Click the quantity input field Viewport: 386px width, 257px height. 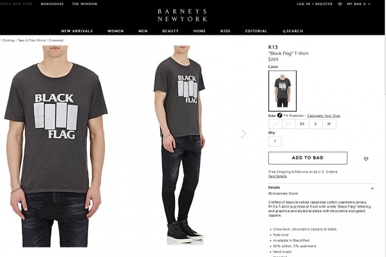275,141
